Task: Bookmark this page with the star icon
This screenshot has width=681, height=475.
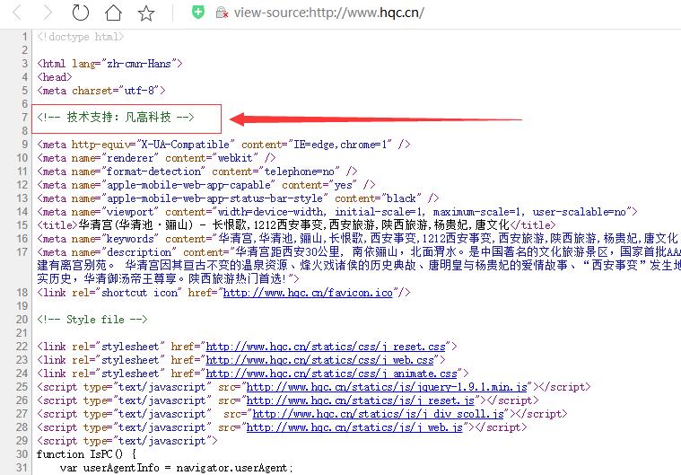Action: coord(145,13)
